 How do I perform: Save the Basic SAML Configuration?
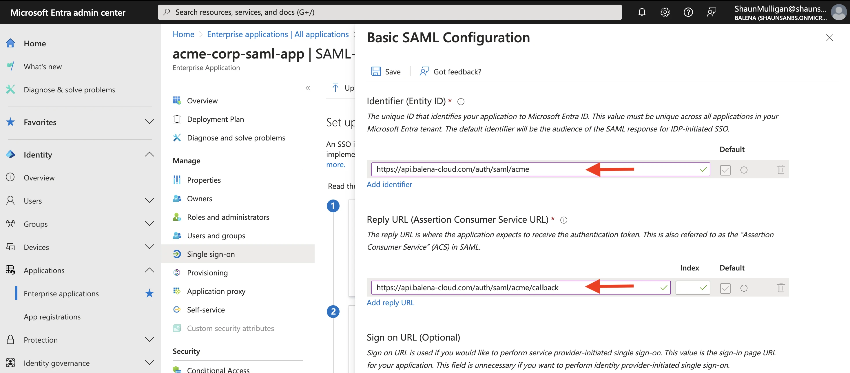(386, 71)
